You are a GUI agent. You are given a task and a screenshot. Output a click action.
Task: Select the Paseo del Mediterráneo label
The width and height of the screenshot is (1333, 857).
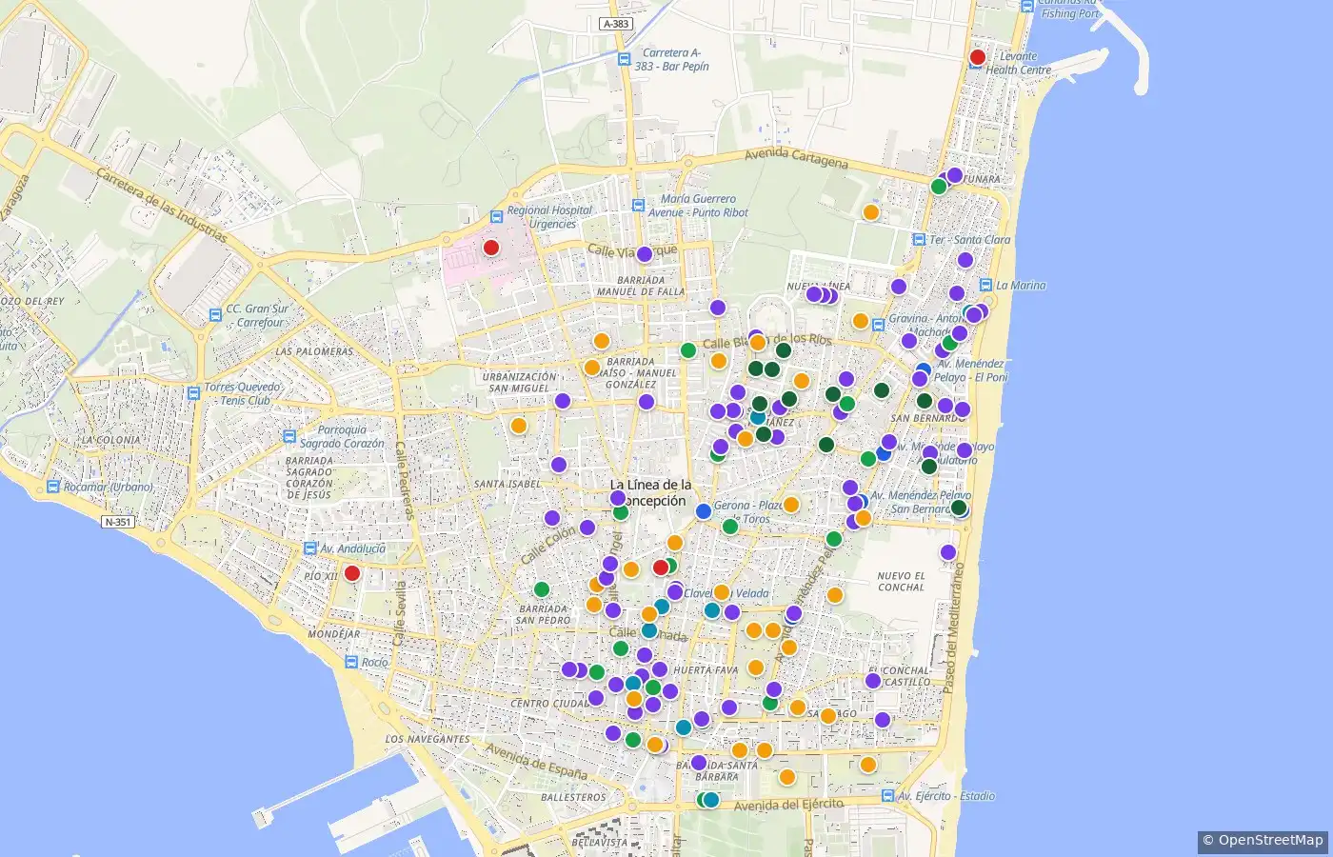953,628
